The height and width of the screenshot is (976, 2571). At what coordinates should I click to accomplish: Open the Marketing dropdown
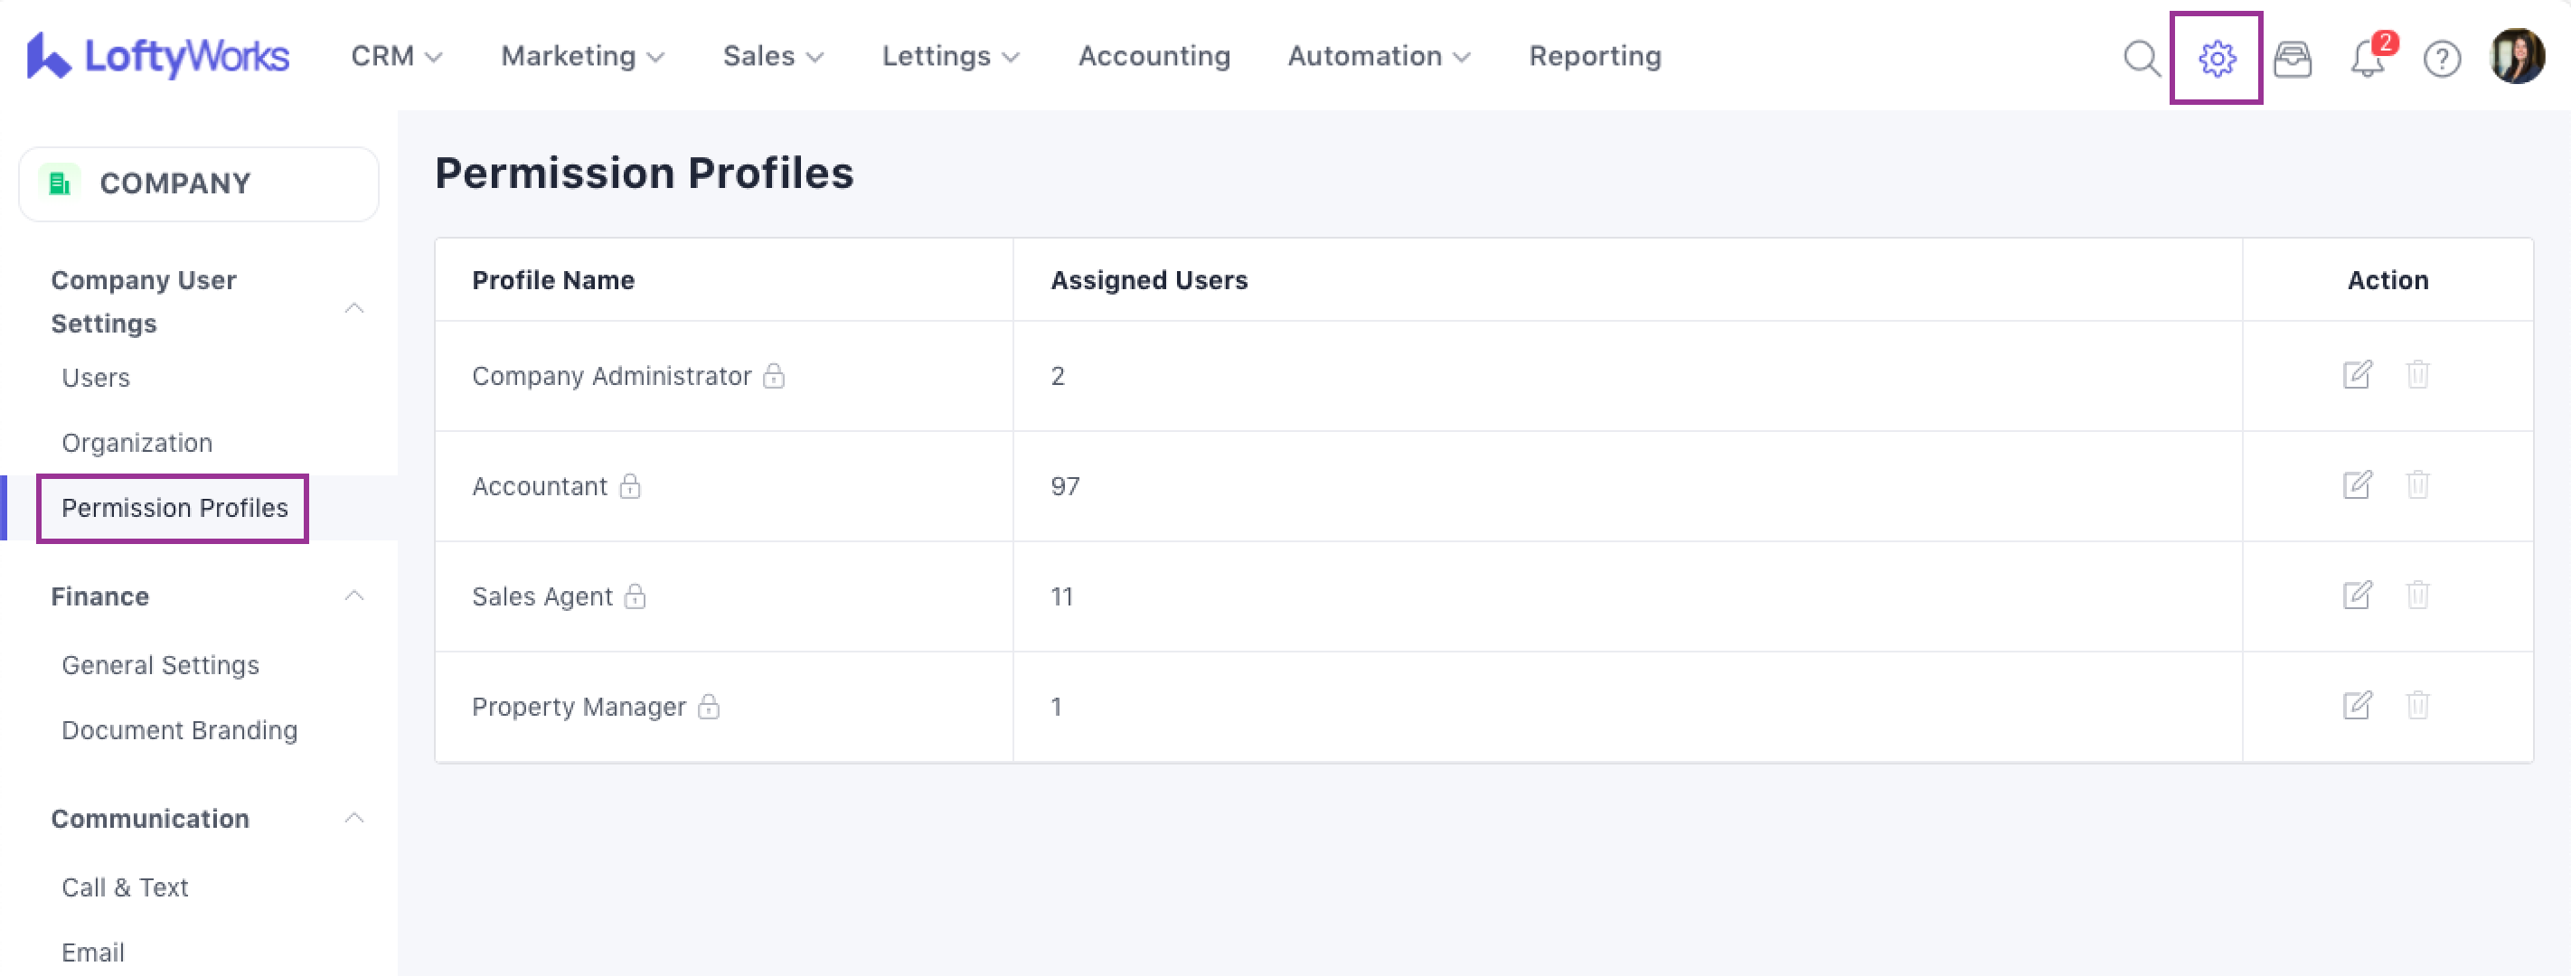tap(582, 56)
